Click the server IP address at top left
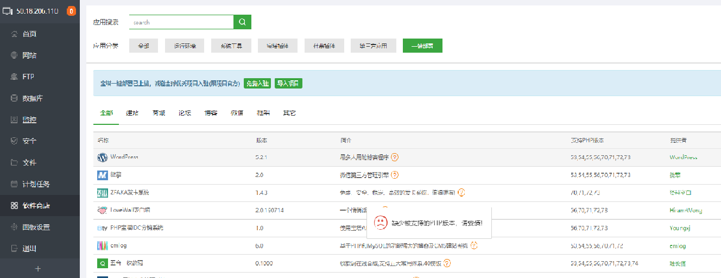This screenshot has height=278, width=721. point(37,11)
